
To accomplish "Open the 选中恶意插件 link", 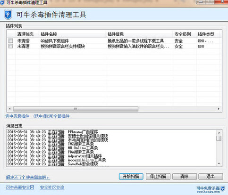I will click(x=17, y=116).
